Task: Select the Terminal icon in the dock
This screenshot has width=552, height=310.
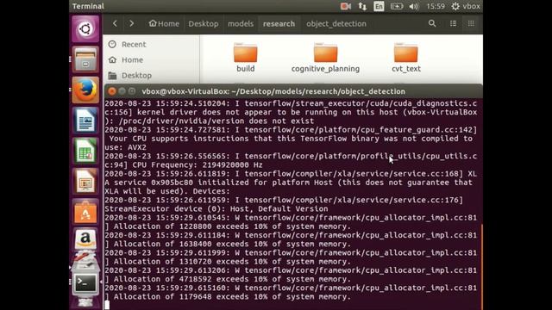Action: (x=85, y=283)
